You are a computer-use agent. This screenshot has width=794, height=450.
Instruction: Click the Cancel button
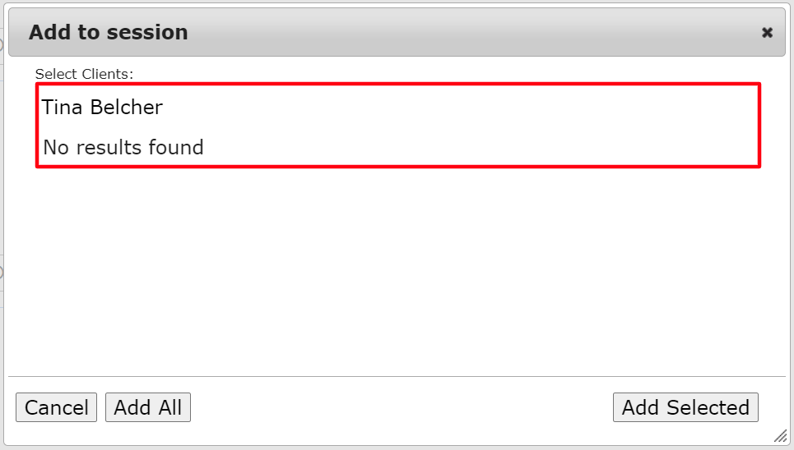click(x=56, y=407)
